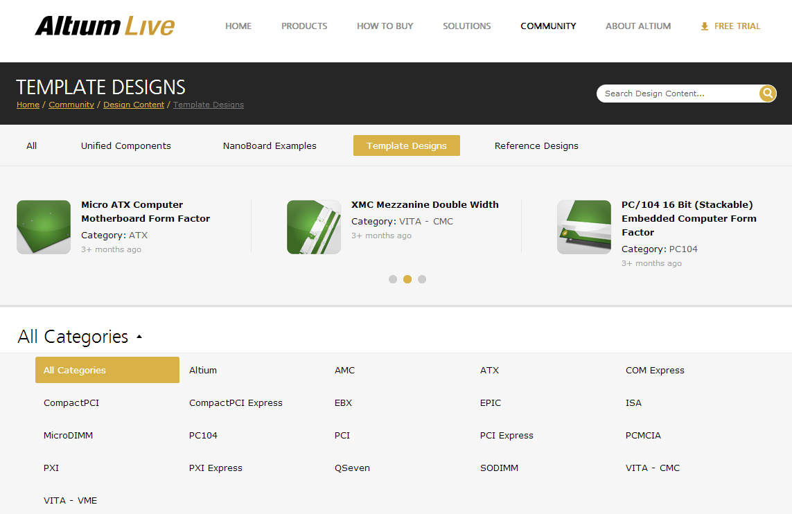Filter by Altium category
Screen dimensions: 792x514
tap(202, 370)
